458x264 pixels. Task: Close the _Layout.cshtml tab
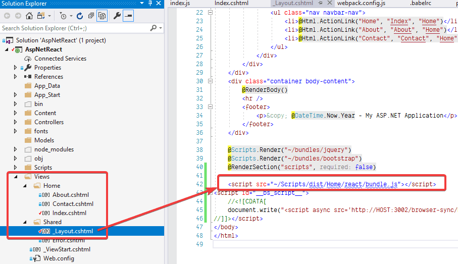330,4
